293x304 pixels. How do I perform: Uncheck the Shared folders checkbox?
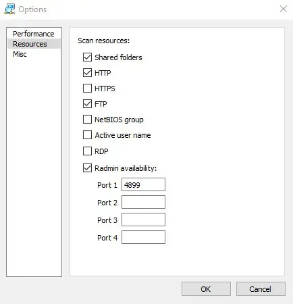(87, 57)
